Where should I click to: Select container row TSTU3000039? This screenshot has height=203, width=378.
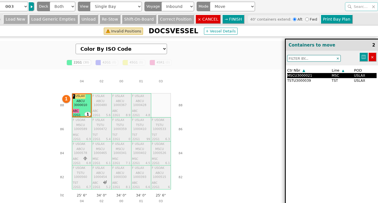332,81
